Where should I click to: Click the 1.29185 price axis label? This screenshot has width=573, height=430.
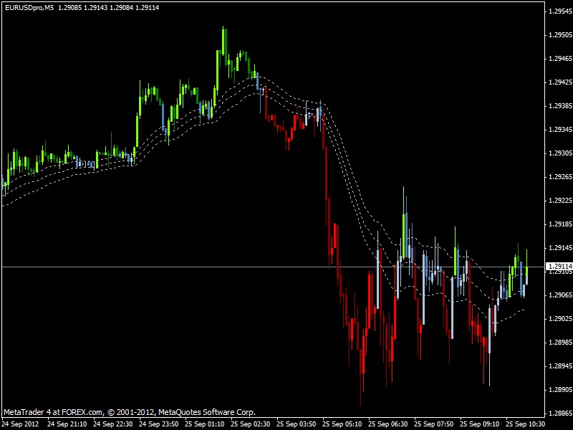[x=560, y=224]
